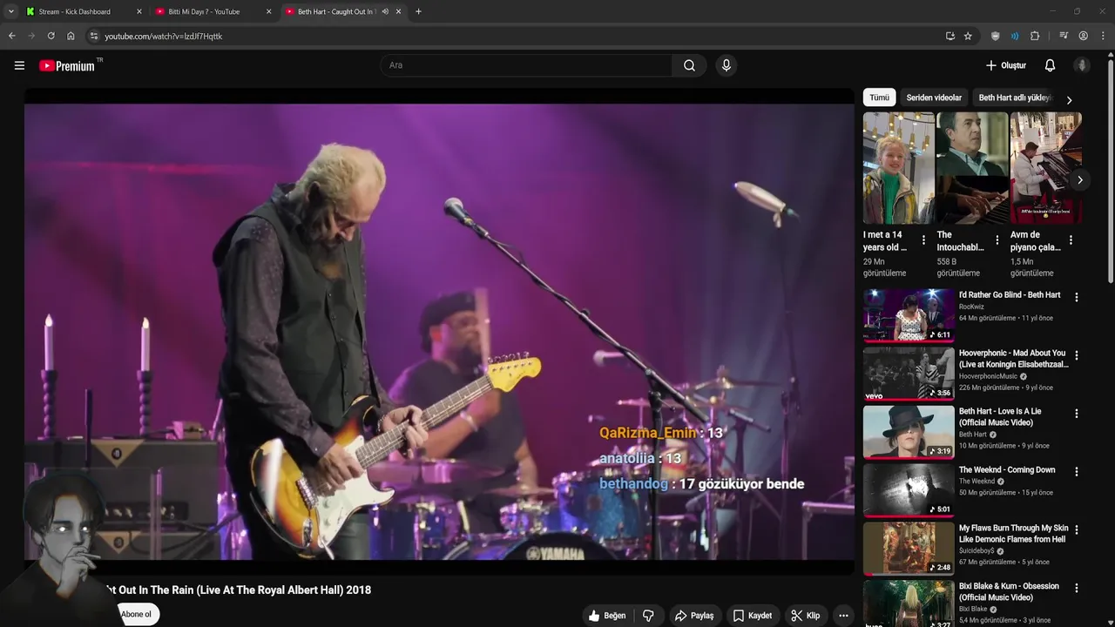Open I'd Rather Go Blind thumbnail
This screenshot has width=1115, height=627.
909,315
